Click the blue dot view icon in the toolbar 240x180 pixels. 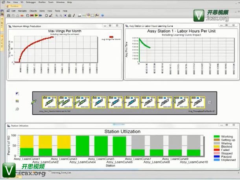(65, 15)
